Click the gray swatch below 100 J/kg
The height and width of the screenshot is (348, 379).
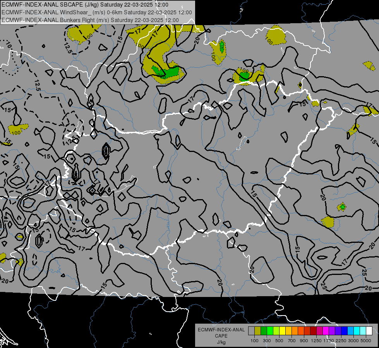pyautogui.click(x=251, y=331)
